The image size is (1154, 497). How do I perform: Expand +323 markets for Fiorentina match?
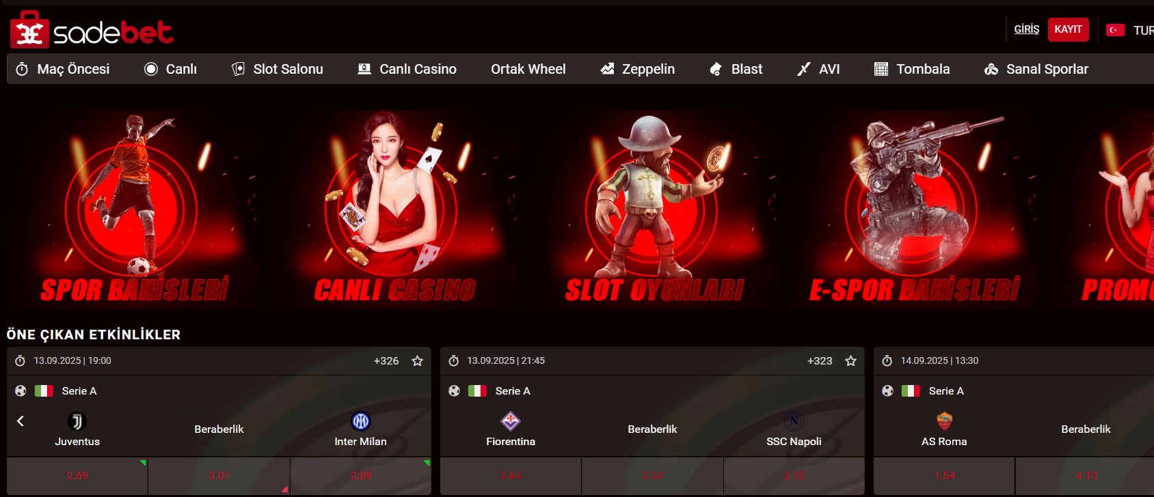[820, 361]
